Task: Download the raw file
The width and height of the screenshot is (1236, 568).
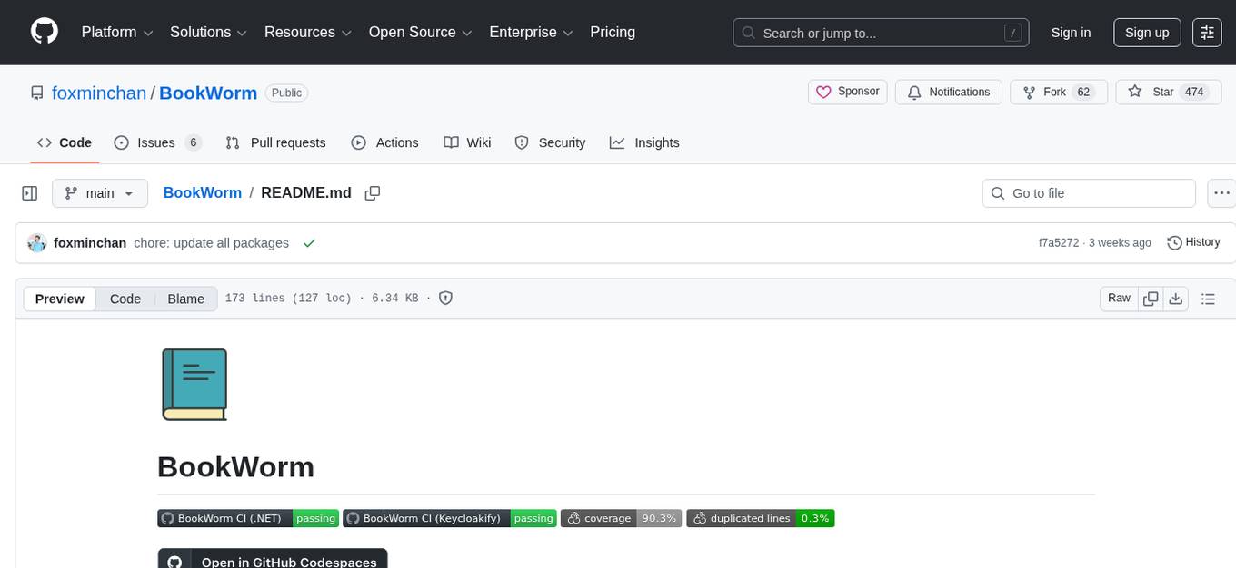Action: [1175, 299]
